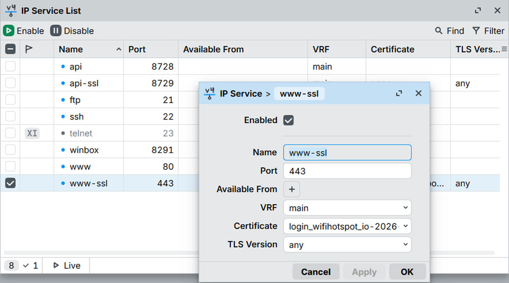
Task: Open the Certificate dropdown
Action: coord(347,226)
